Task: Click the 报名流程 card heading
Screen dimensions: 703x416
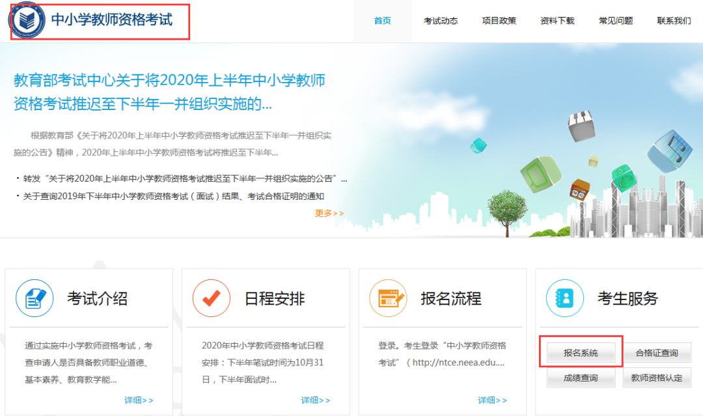Action: (451, 299)
